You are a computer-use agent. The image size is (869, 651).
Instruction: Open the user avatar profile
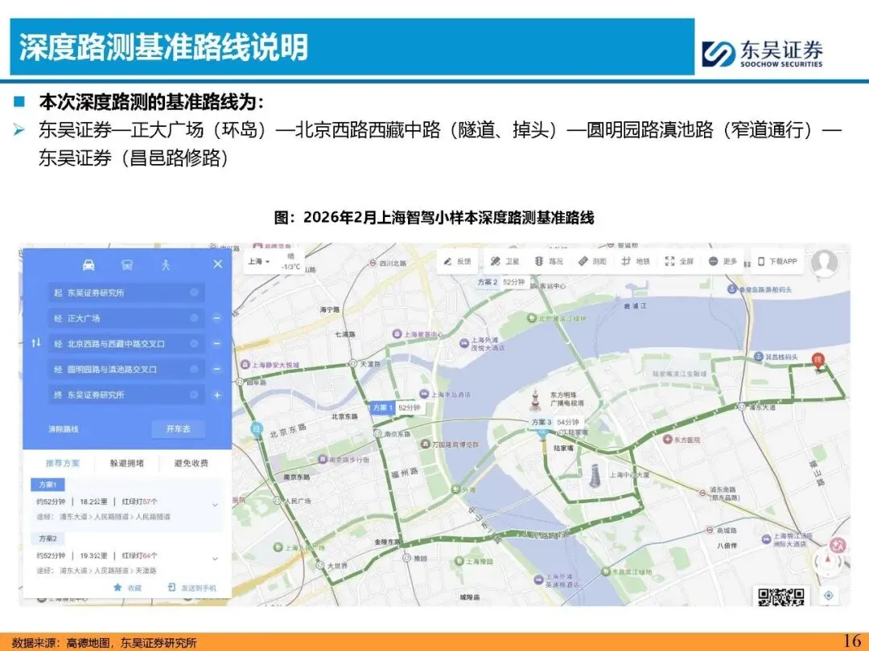click(x=825, y=263)
